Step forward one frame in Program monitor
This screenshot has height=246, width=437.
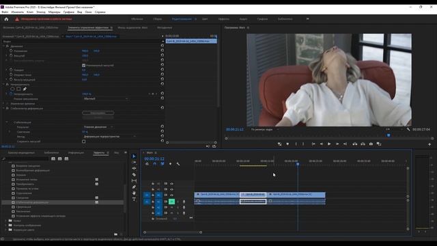tap(337, 144)
